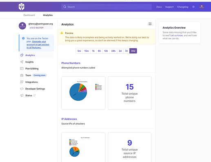Select the 7d time range
The height and width of the screenshot is (162, 211).
(126, 51)
